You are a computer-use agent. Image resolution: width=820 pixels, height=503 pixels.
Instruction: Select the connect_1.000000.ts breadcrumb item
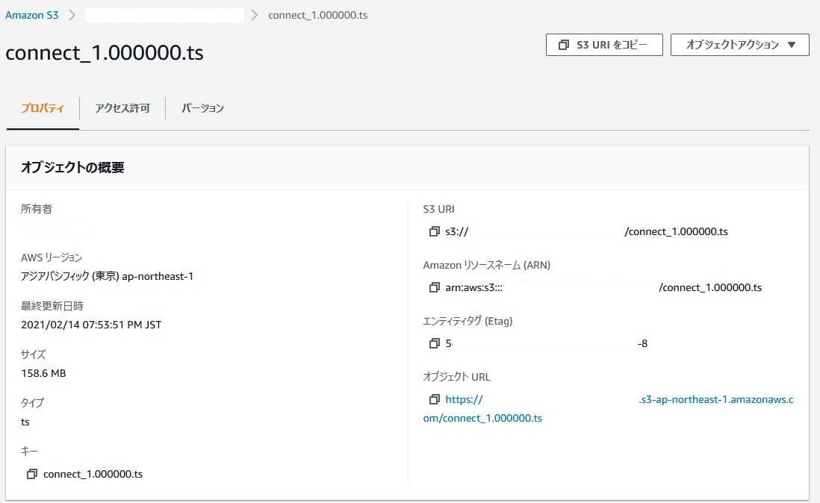point(318,15)
